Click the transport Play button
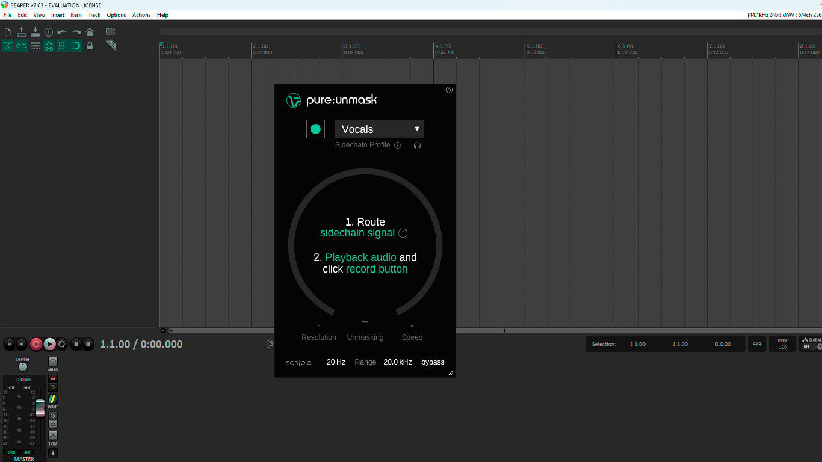This screenshot has width=822, height=462. click(x=49, y=344)
